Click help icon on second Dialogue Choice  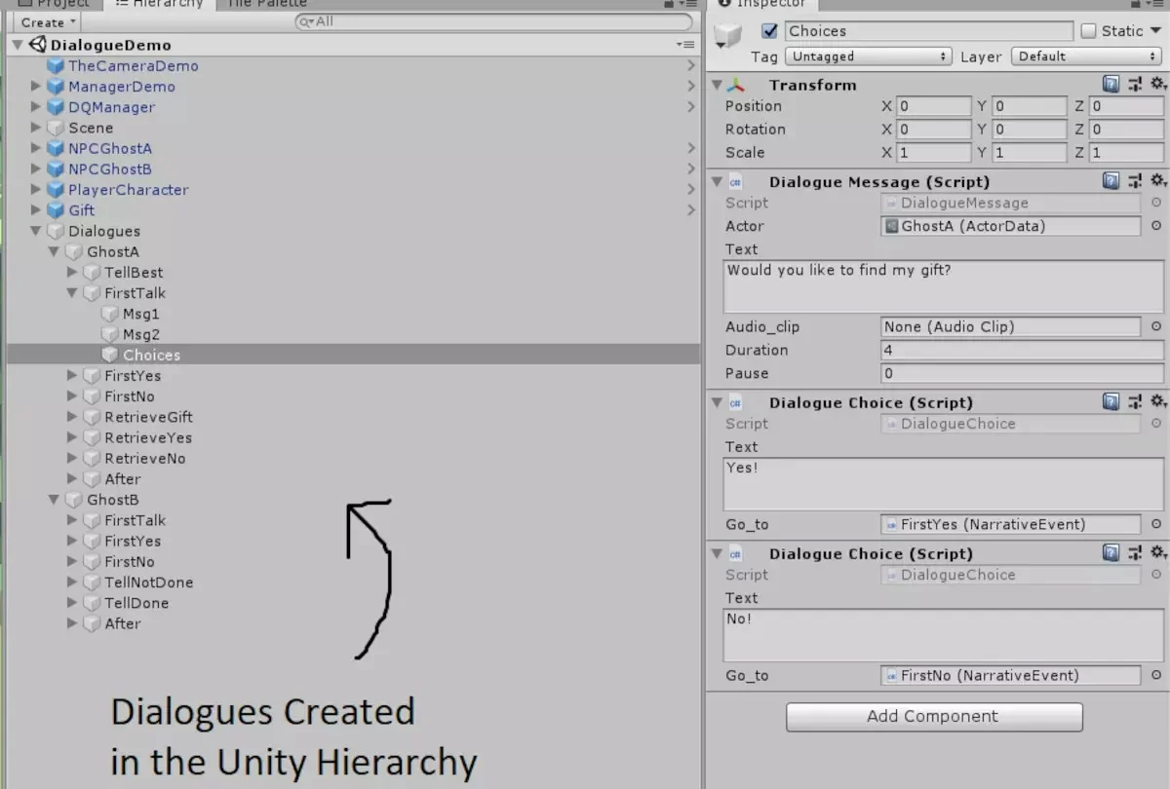(x=1111, y=553)
